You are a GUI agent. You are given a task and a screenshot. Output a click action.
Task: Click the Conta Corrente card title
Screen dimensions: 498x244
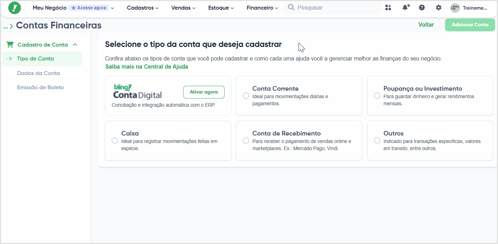pos(275,89)
